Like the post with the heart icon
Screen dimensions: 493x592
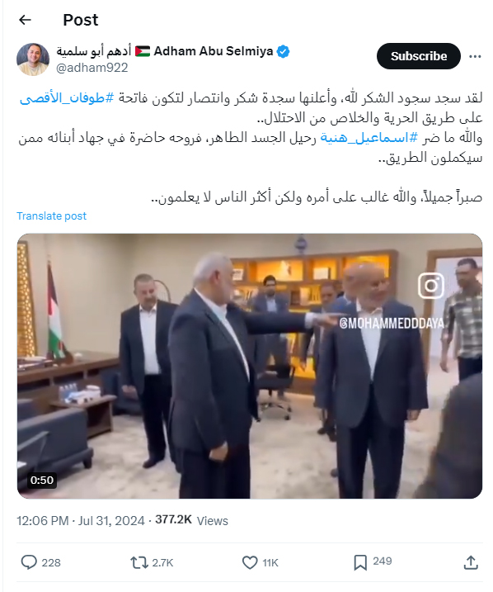(x=250, y=562)
